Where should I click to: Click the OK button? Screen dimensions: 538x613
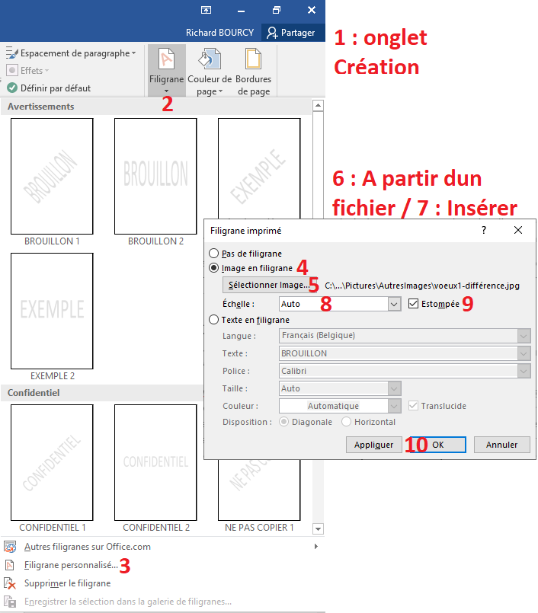438,445
